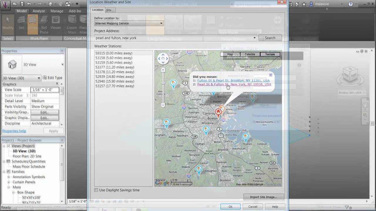Click the Create Mass tool

(x=72, y=25)
